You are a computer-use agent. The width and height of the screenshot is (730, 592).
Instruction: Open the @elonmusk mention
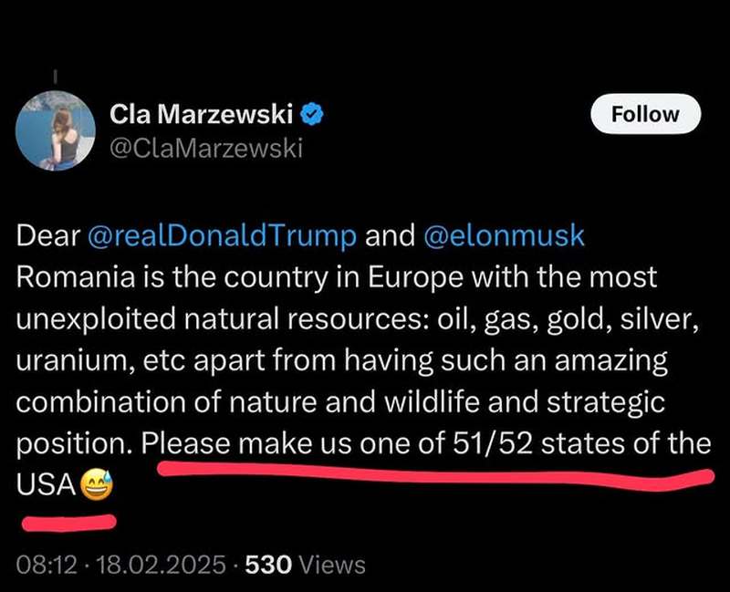coord(504,235)
